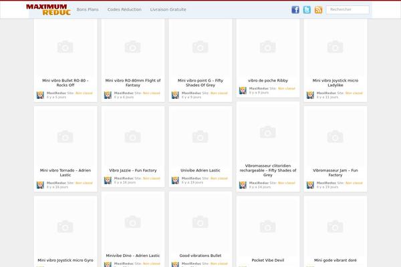The width and height of the screenshot is (401, 267).
Task: Click image placeholder of Mini vibro Tornado
Action: tap(65, 137)
